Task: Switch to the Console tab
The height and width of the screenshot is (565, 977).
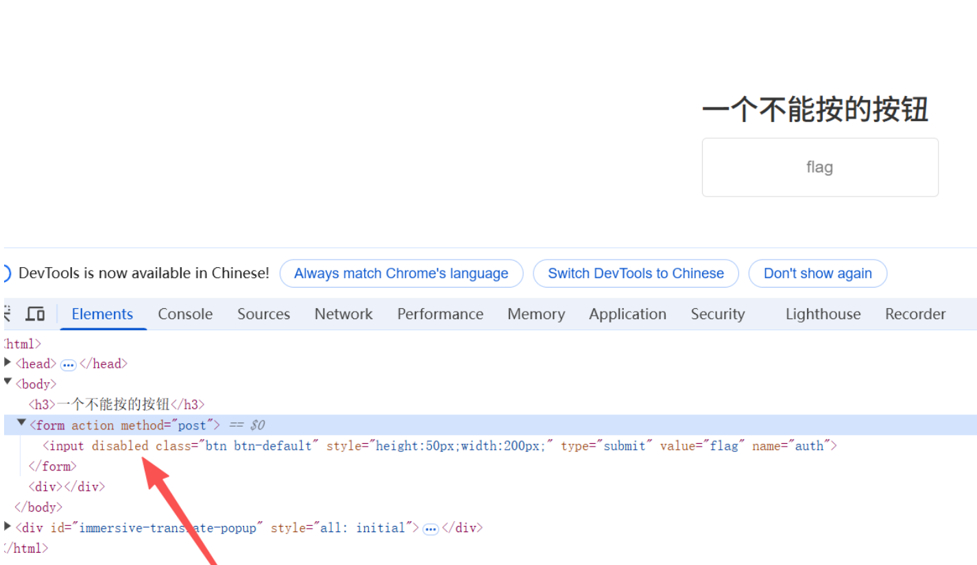Action: (x=185, y=314)
